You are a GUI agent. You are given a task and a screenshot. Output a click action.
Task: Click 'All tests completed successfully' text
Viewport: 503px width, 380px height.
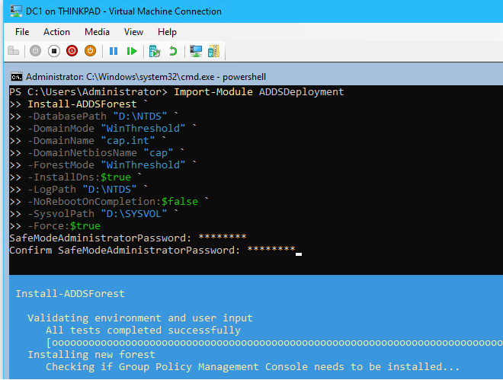(143, 331)
